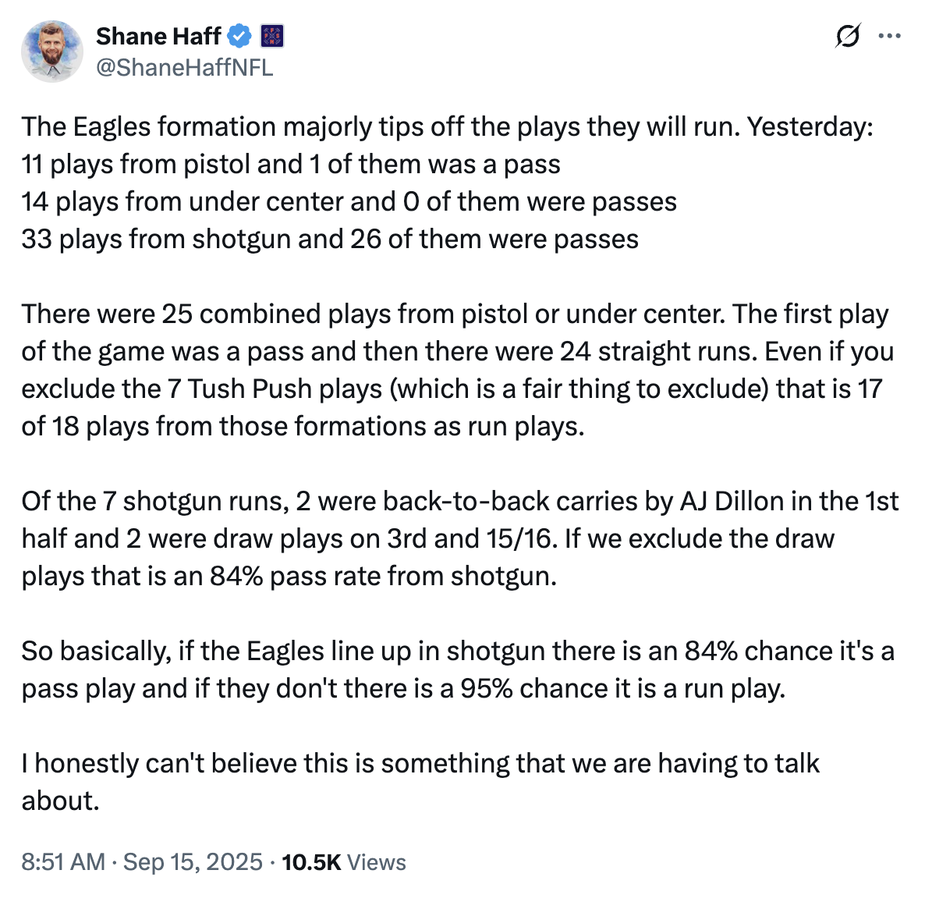Click the Shane Haff display name
The width and height of the screenshot is (925, 902).
coord(158,36)
